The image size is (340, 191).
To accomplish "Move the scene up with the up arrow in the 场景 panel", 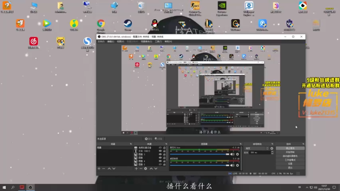I will coord(109,169).
